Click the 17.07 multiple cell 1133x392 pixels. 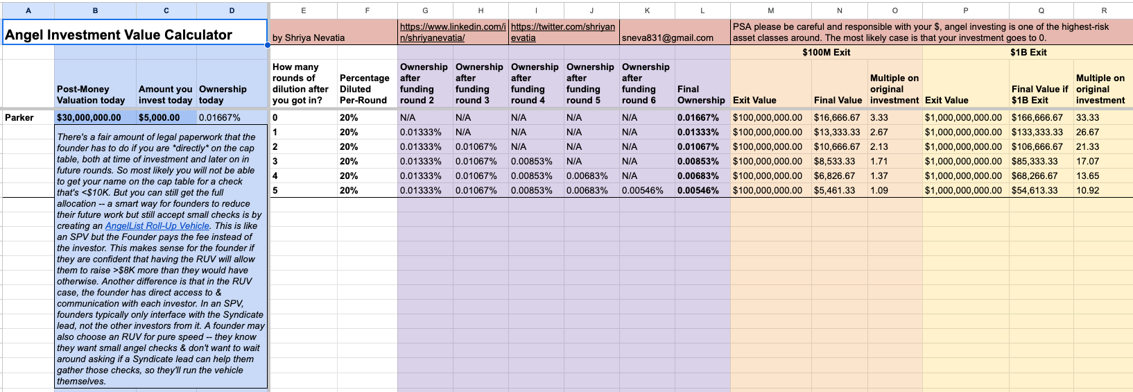click(1103, 161)
